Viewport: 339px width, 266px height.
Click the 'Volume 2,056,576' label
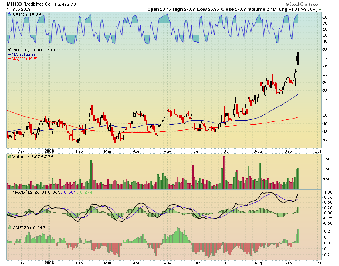[x=33, y=156]
